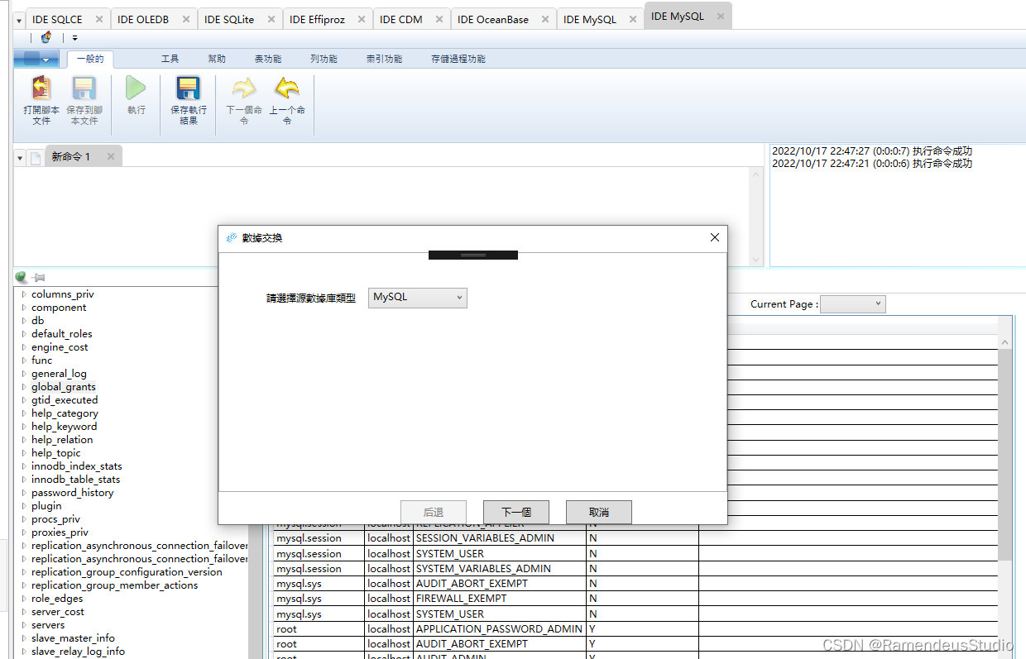Click the command editor vertical scrollbar
Screen dimensions: 1026x659
coord(756,217)
